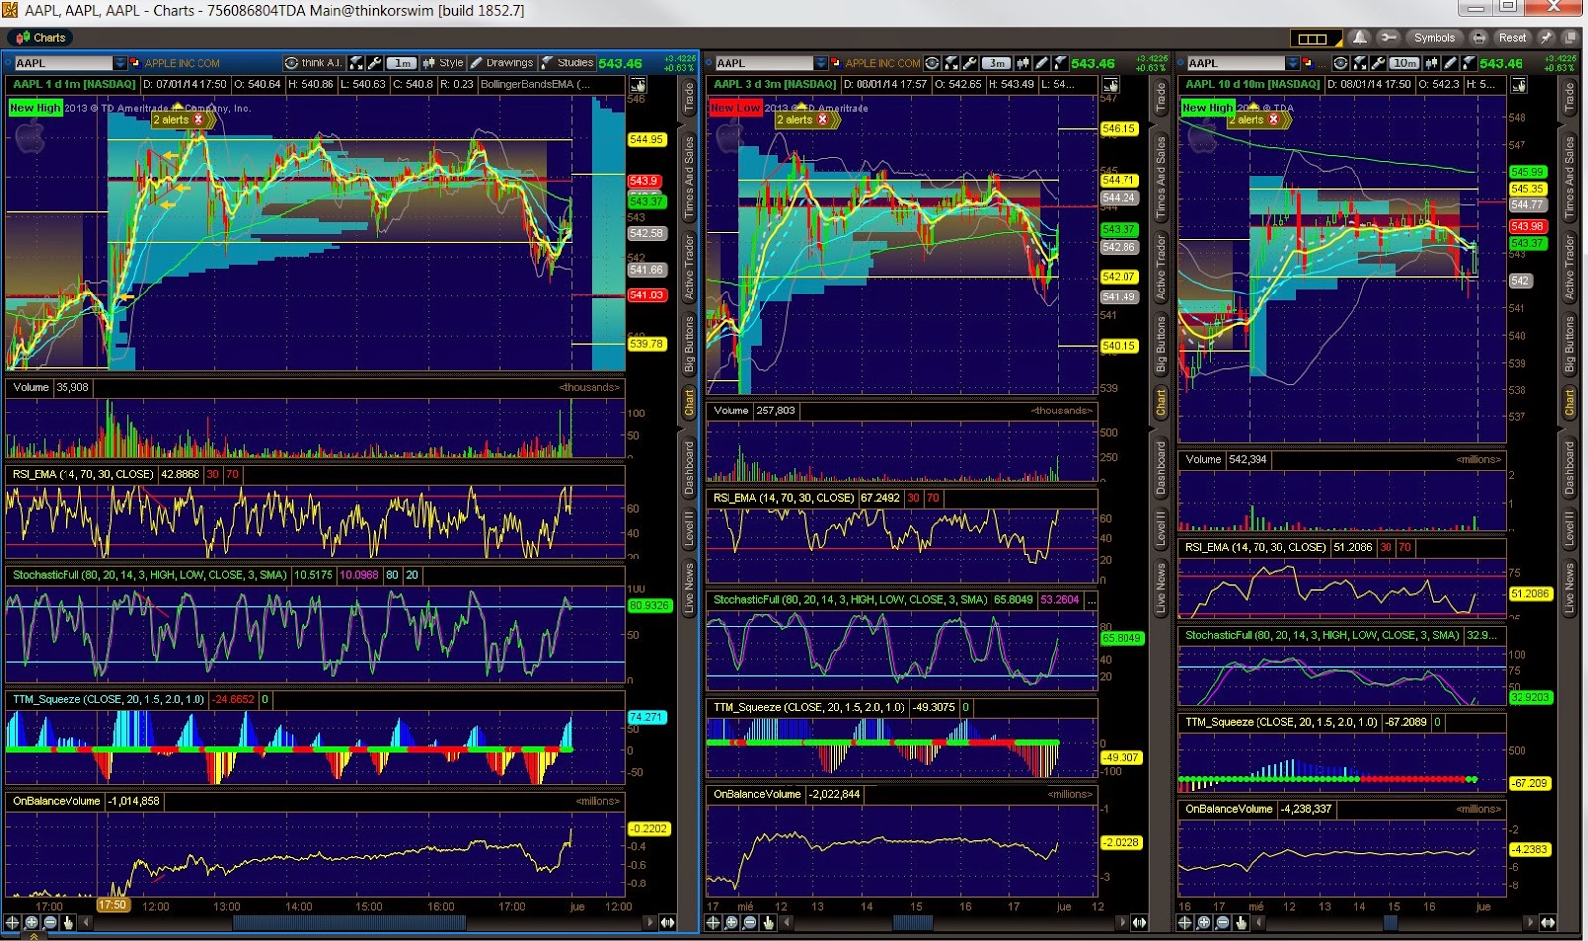
Task: Open Studies flask icon in right chart
Action: point(1469,63)
